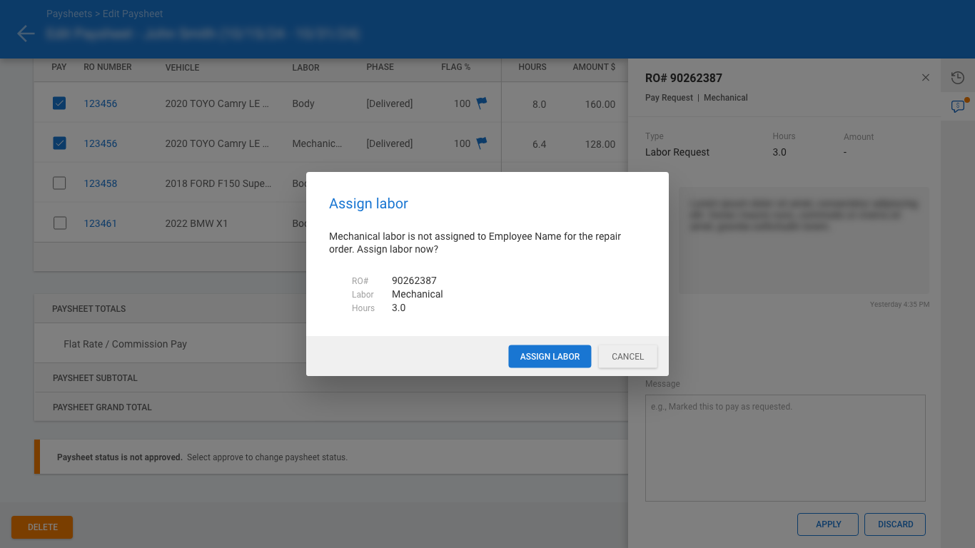Click the Labor Request type value

click(677, 152)
